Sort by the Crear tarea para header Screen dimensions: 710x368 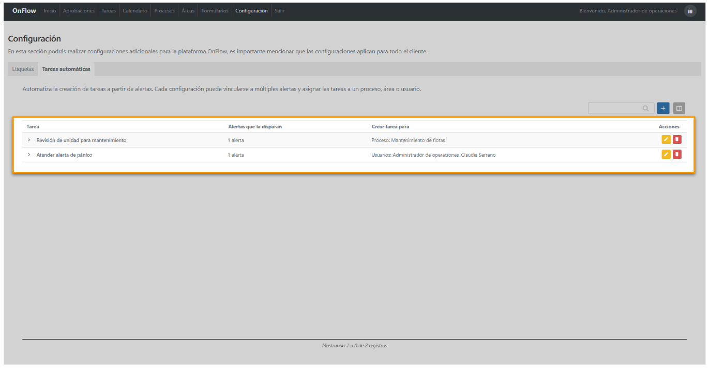pyautogui.click(x=390, y=127)
